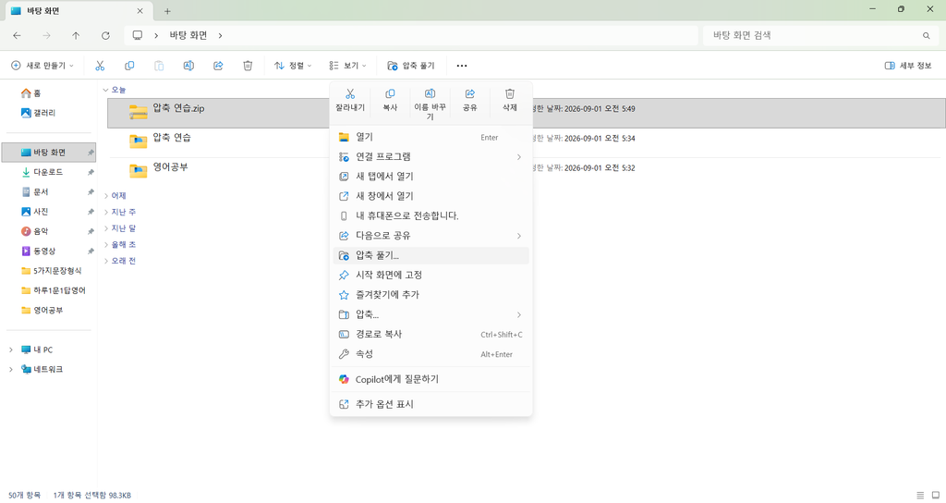
Task: Expand the 지난 달 group
Action: 106,228
